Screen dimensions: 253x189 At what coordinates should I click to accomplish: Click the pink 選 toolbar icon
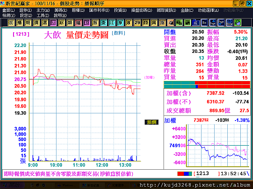click(x=53, y=23)
